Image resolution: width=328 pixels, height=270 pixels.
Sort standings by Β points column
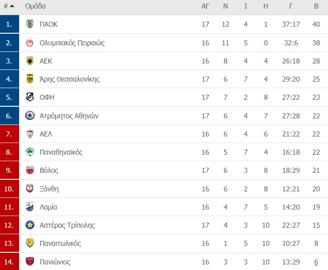(316, 6)
